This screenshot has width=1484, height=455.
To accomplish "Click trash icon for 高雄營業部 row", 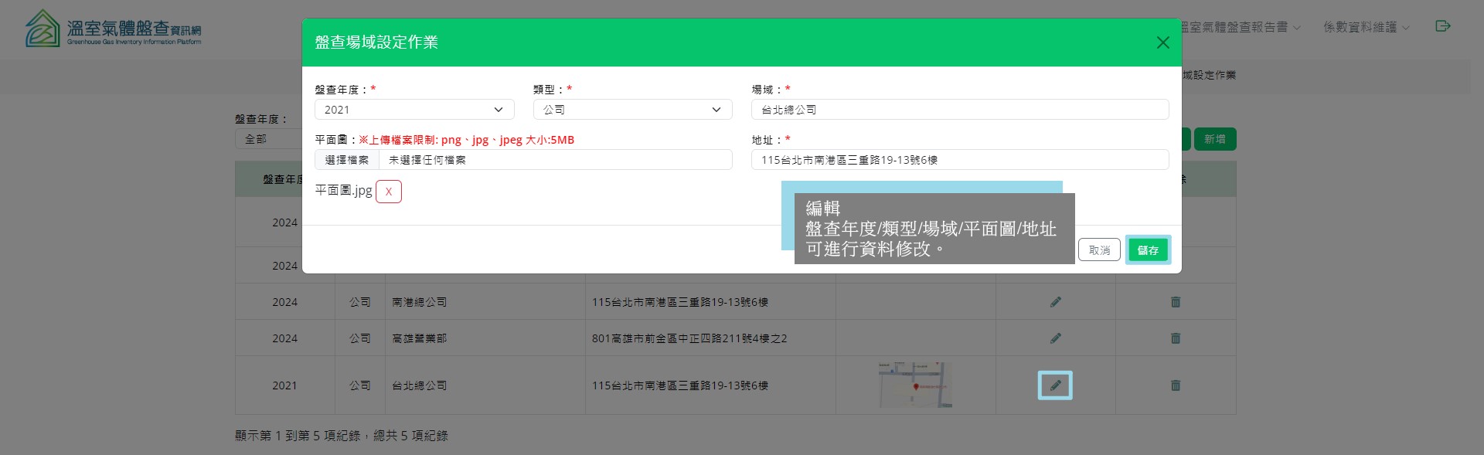I will click(1175, 338).
